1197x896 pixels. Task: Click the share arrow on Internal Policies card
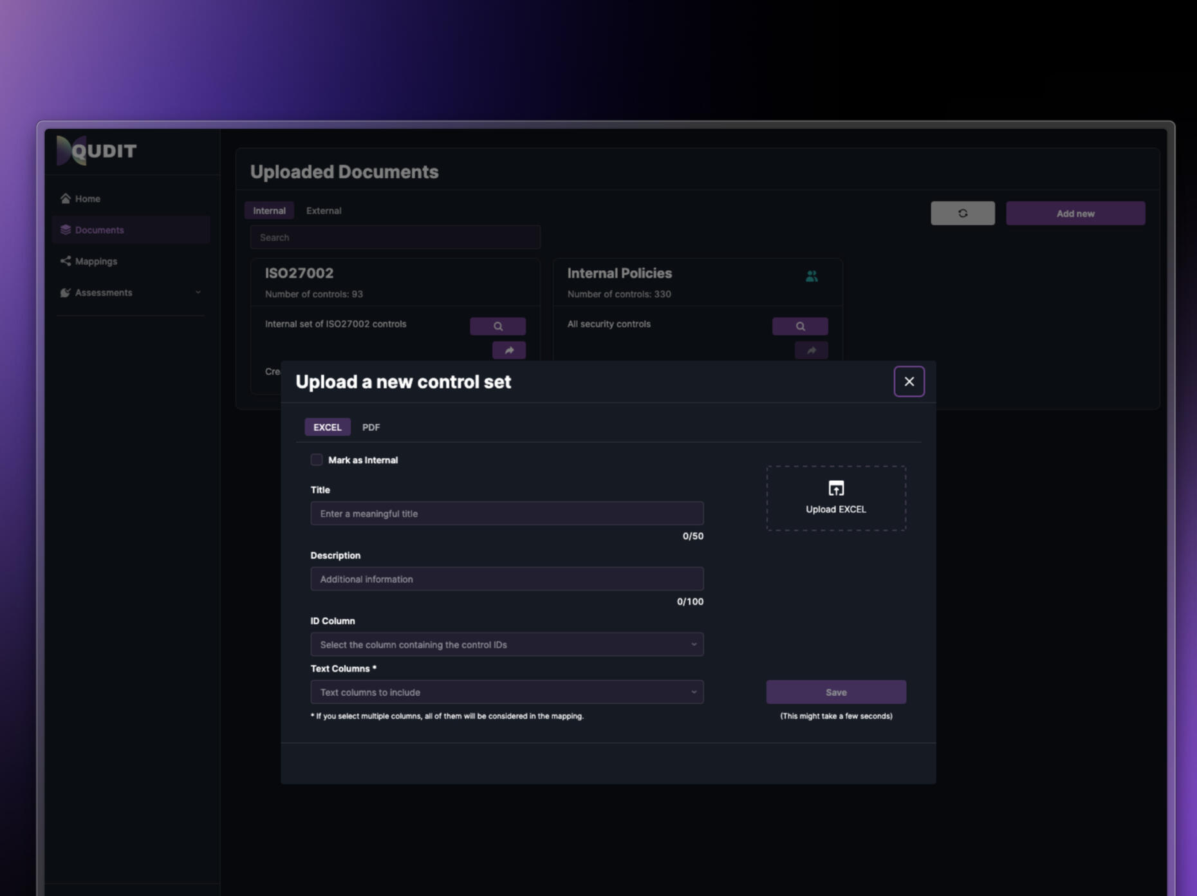[x=811, y=350]
